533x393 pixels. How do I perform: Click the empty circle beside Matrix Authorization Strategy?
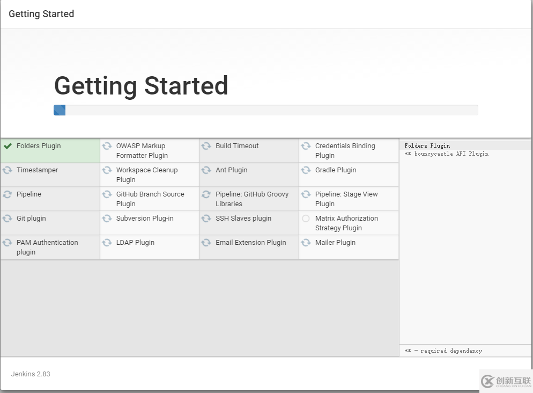click(306, 219)
